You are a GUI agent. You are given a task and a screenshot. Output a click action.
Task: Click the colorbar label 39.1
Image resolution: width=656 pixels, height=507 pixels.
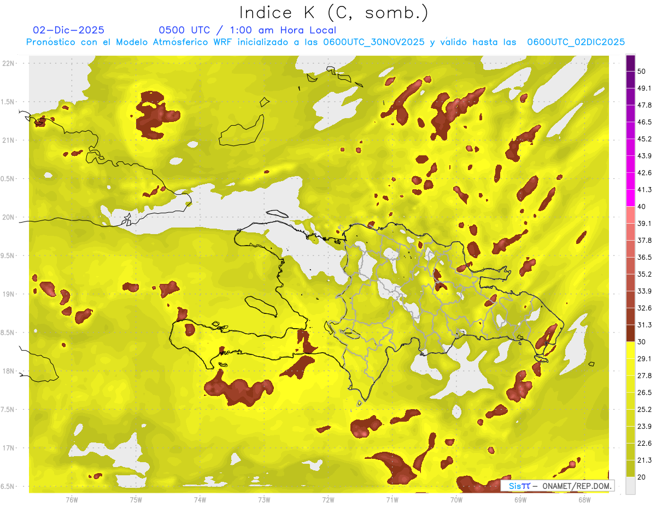pyautogui.click(x=645, y=224)
